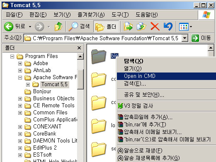
Task: Expand the DAEMON Tools Lite node
Action: pos(20,141)
